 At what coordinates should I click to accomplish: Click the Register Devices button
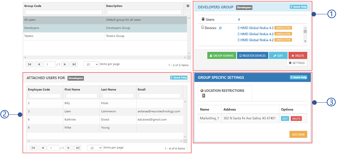pyautogui.click(x=253, y=55)
